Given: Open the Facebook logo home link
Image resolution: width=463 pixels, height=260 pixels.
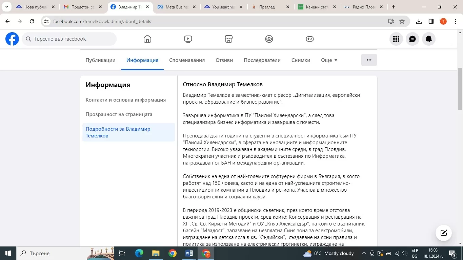Looking at the screenshot, I should 12,39.
